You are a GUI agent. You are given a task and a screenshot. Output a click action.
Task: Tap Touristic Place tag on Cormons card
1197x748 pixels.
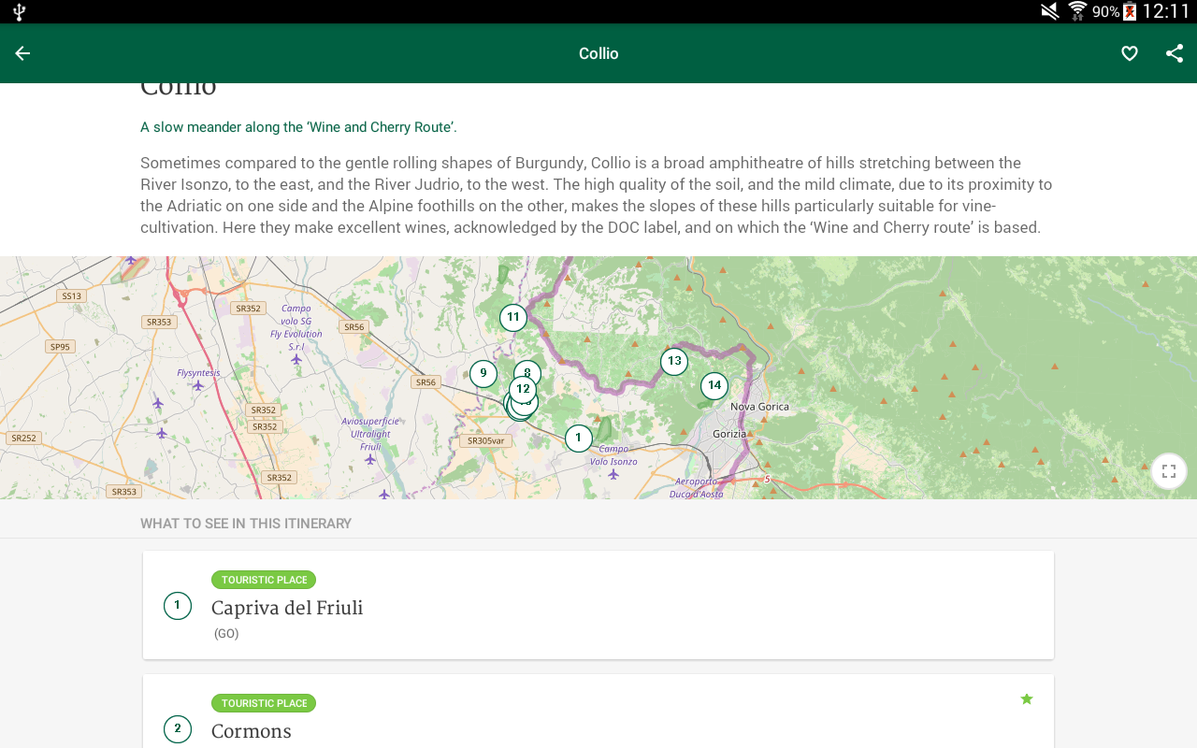tap(264, 703)
